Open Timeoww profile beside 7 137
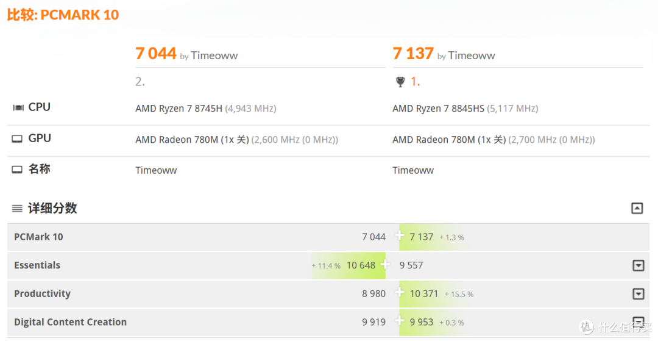This screenshot has height=341, width=658. click(x=471, y=56)
